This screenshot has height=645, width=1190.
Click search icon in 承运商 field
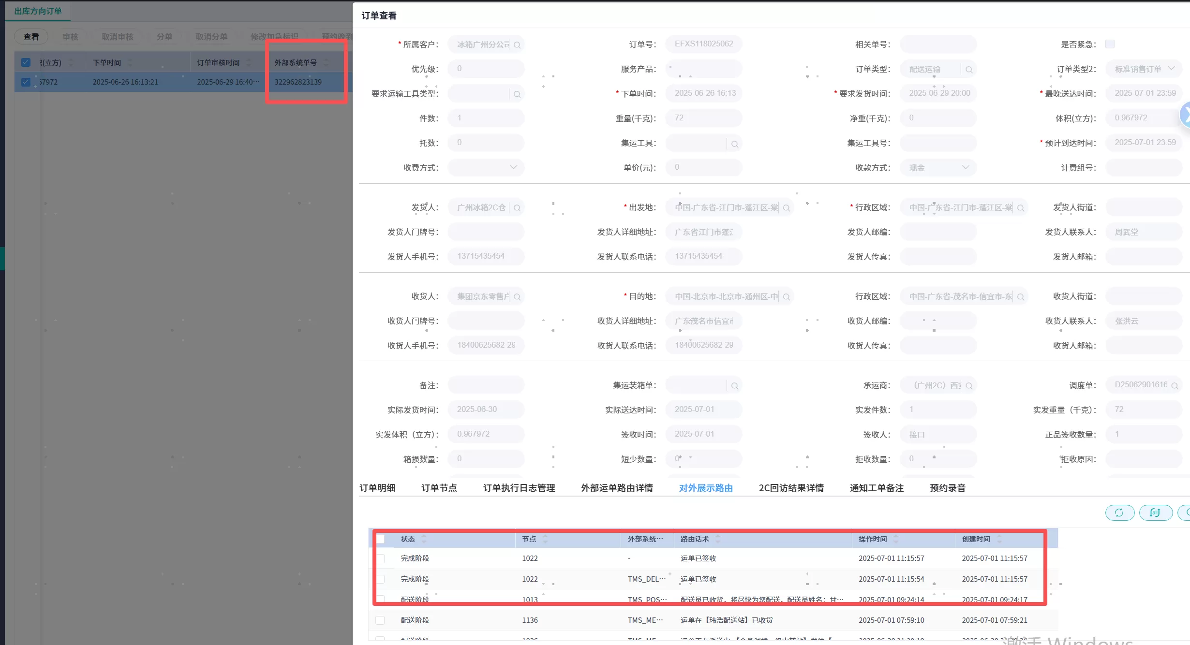[969, 386]
